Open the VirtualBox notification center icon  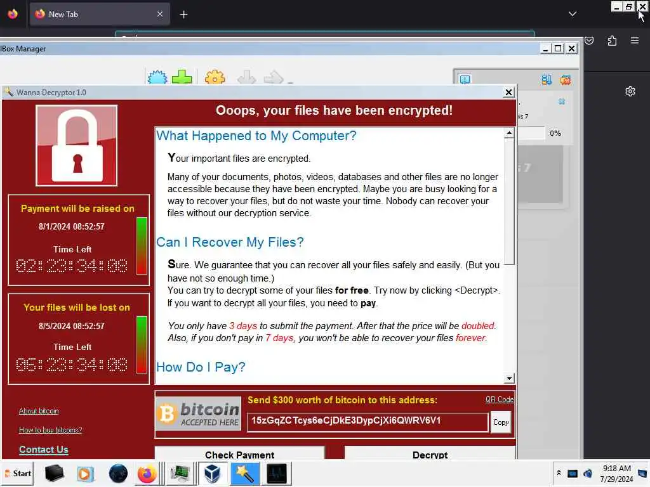click(465, 79)
